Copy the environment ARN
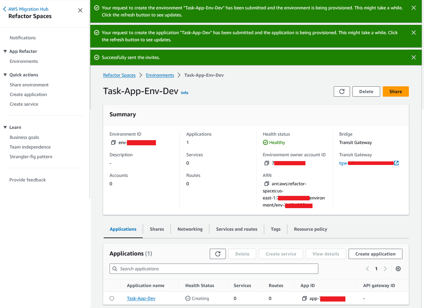The height and width of the screenshot is (308, 424). click(x=267, y=184)
